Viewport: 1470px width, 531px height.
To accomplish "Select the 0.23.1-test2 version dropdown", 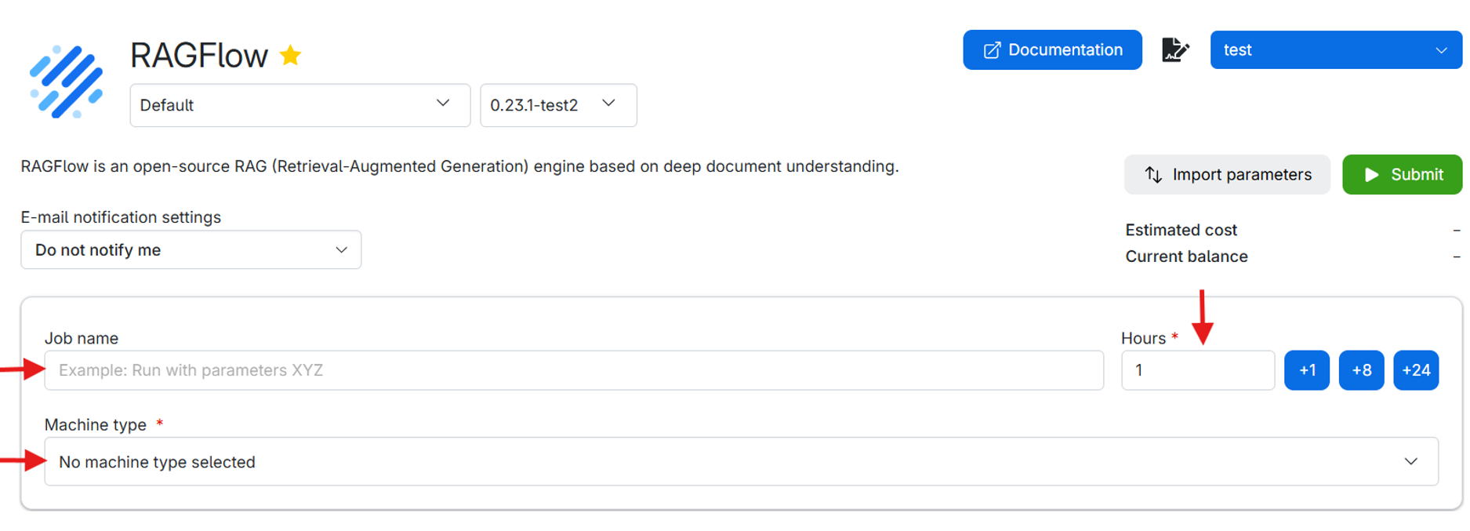I will click(x=557, y=105).
